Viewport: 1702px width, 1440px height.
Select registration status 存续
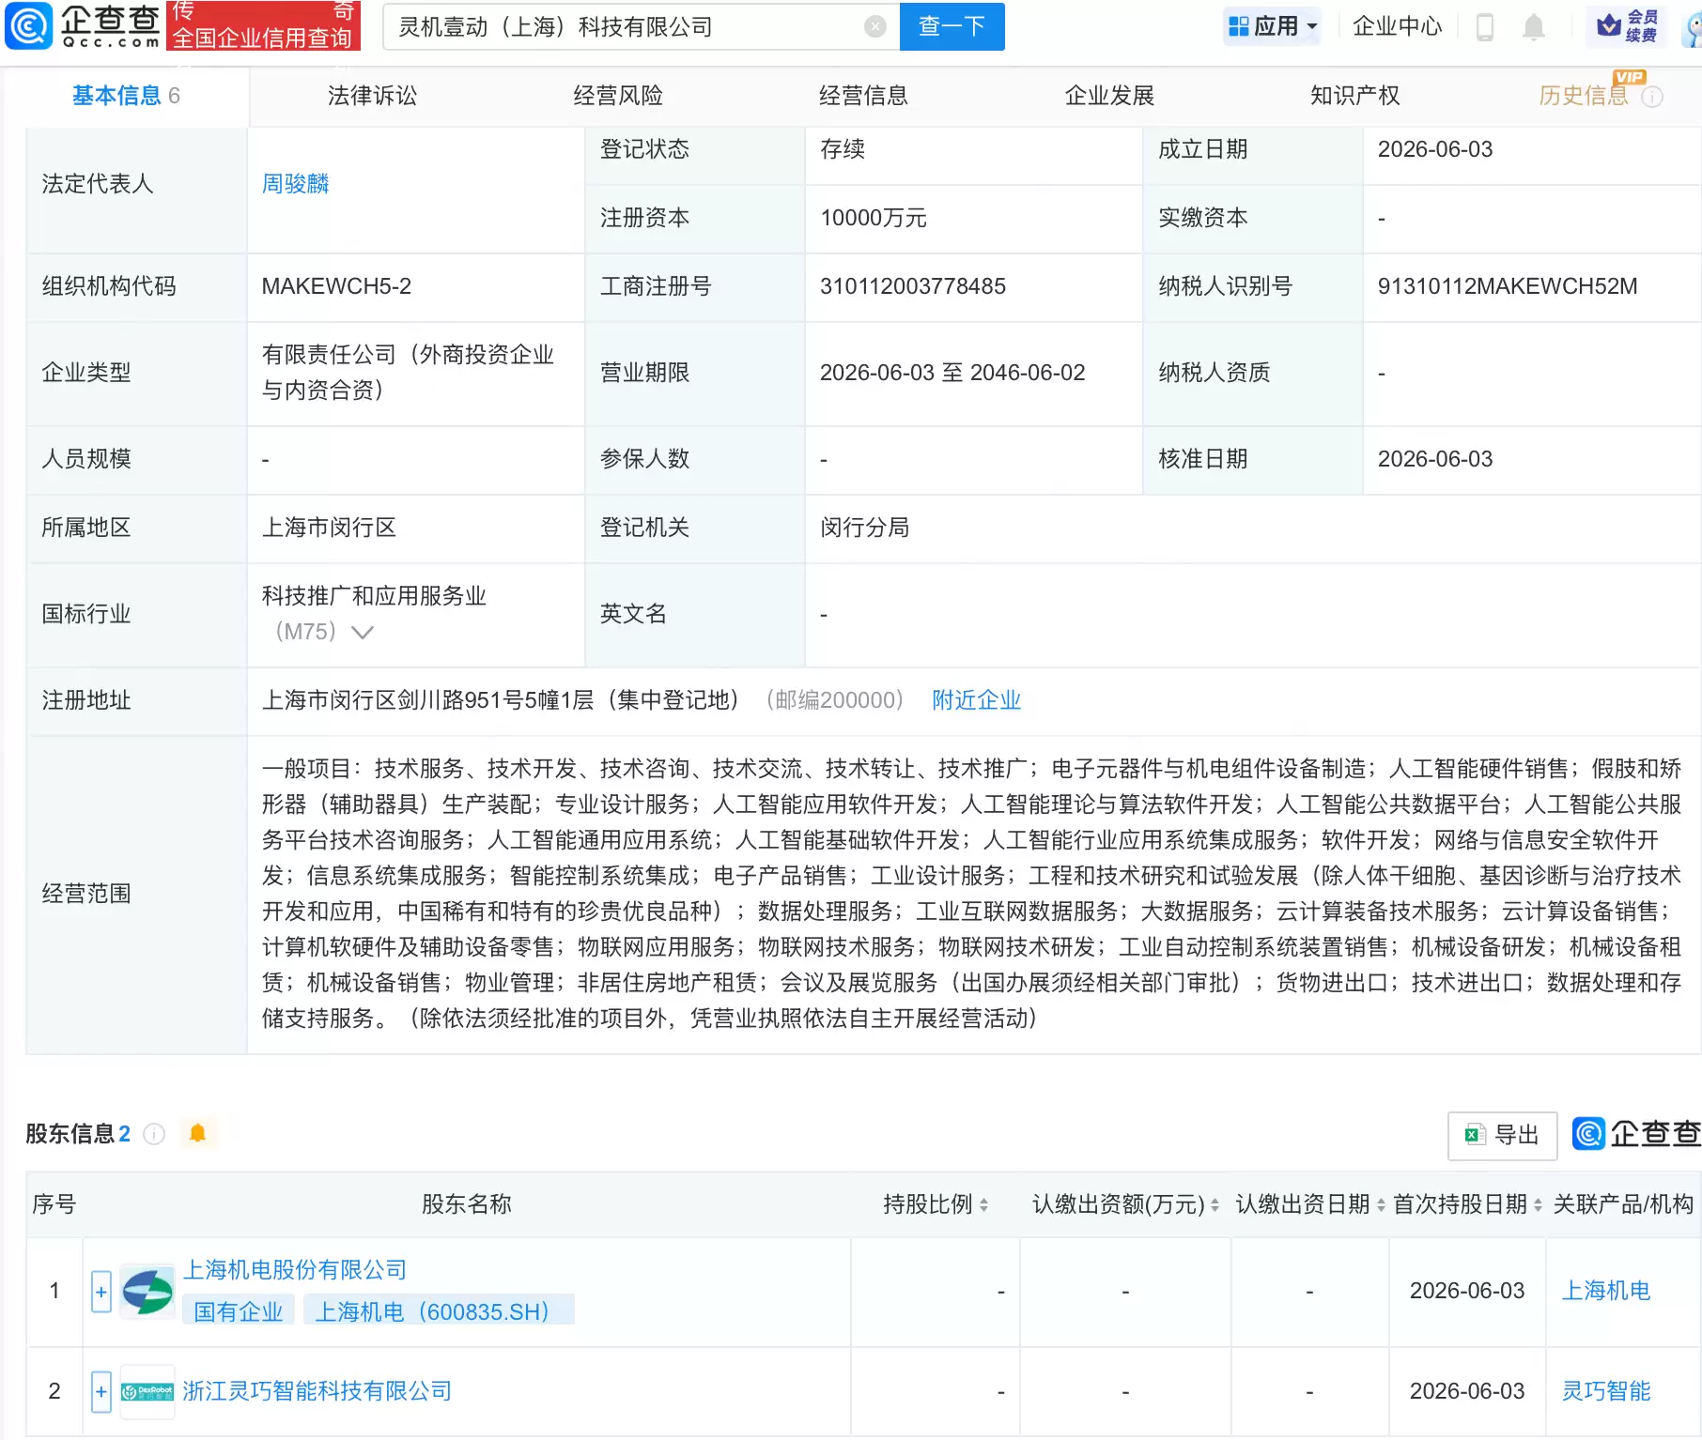point(843,149)
